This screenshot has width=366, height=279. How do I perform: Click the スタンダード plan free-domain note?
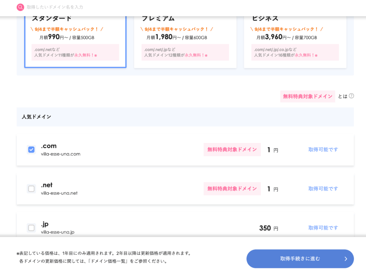[x=75, y=52]
